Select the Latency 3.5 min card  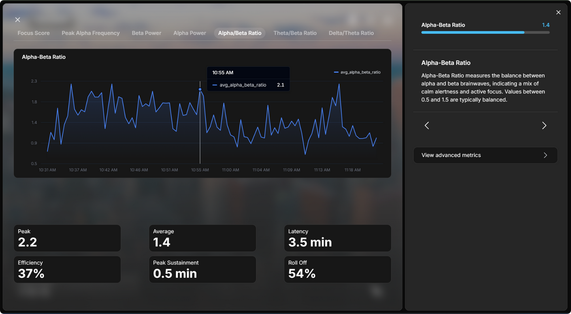[x=337, y=238]
